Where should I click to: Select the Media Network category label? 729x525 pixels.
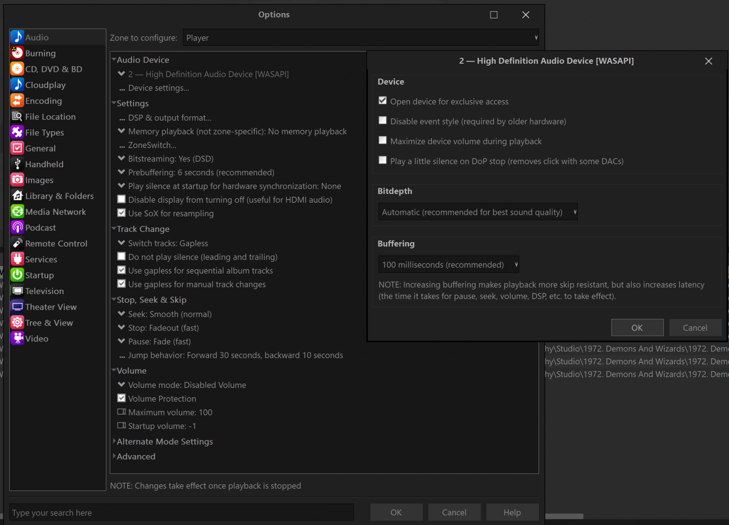click(x=55, y=211)
